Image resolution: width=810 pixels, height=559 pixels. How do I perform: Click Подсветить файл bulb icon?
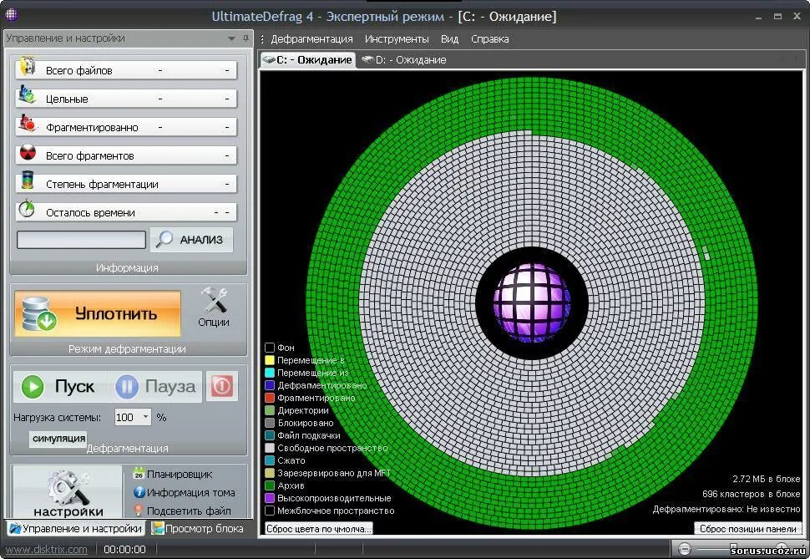click(139, 511)
